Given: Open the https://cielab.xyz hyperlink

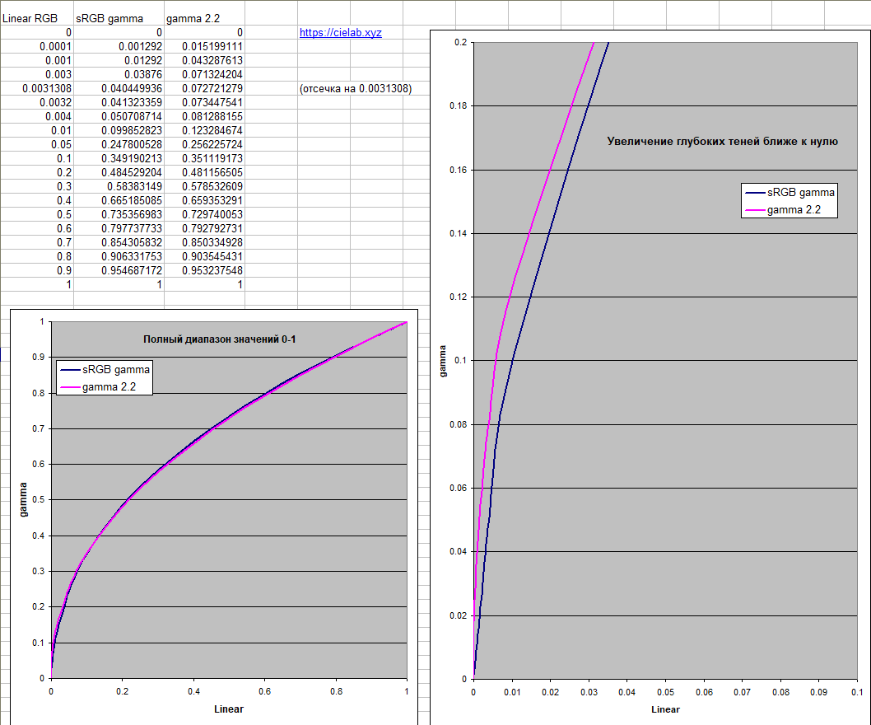Looking at the screenshot, I should [x=340, y=33].
